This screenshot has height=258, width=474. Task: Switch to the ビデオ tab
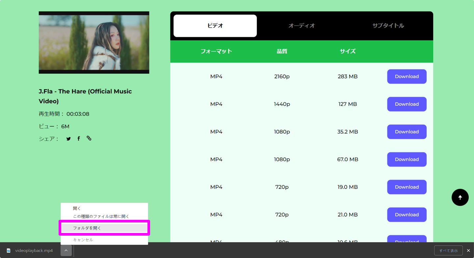click(215, 26)
